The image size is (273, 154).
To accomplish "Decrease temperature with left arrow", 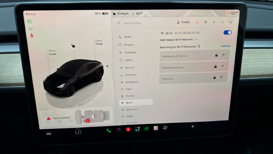I will (x=70, y=133).
